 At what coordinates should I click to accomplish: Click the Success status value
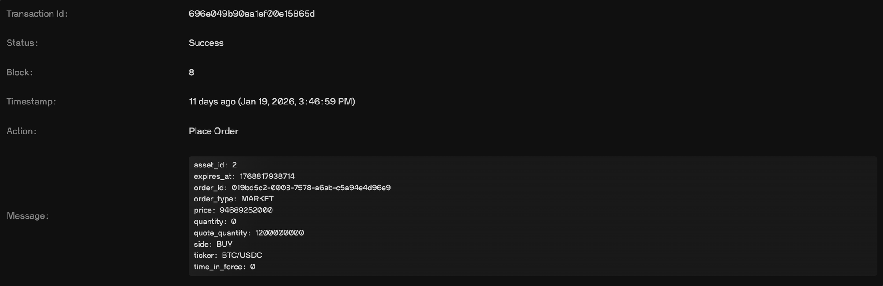(206, 43)
